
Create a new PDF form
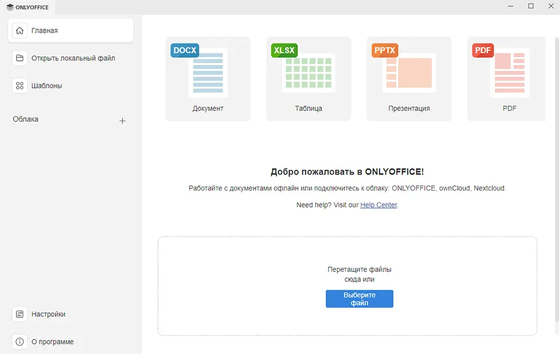point(507,78)
